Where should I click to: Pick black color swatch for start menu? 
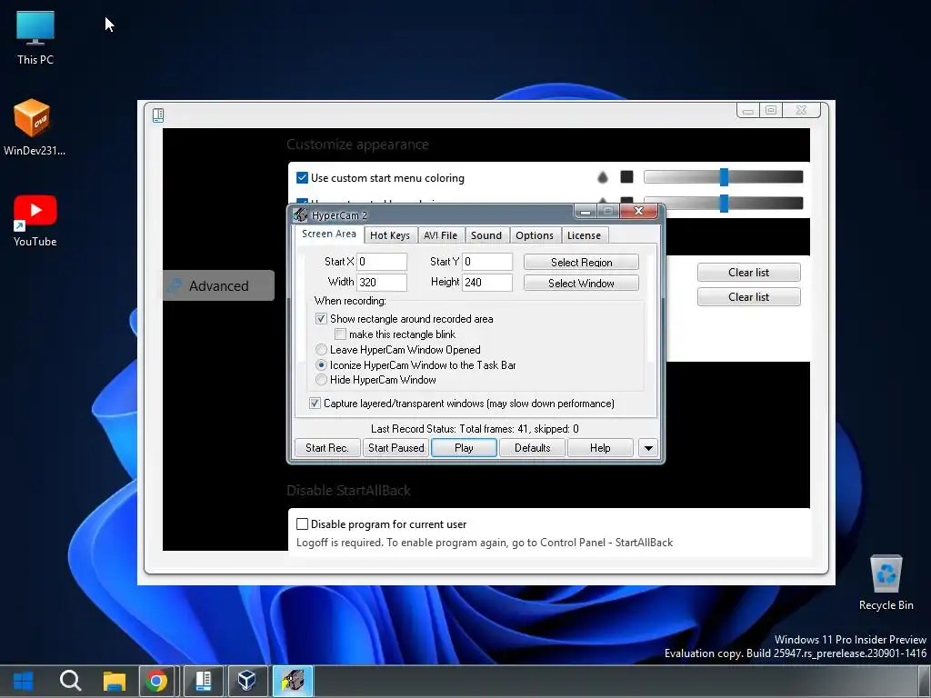pos(626,177)
